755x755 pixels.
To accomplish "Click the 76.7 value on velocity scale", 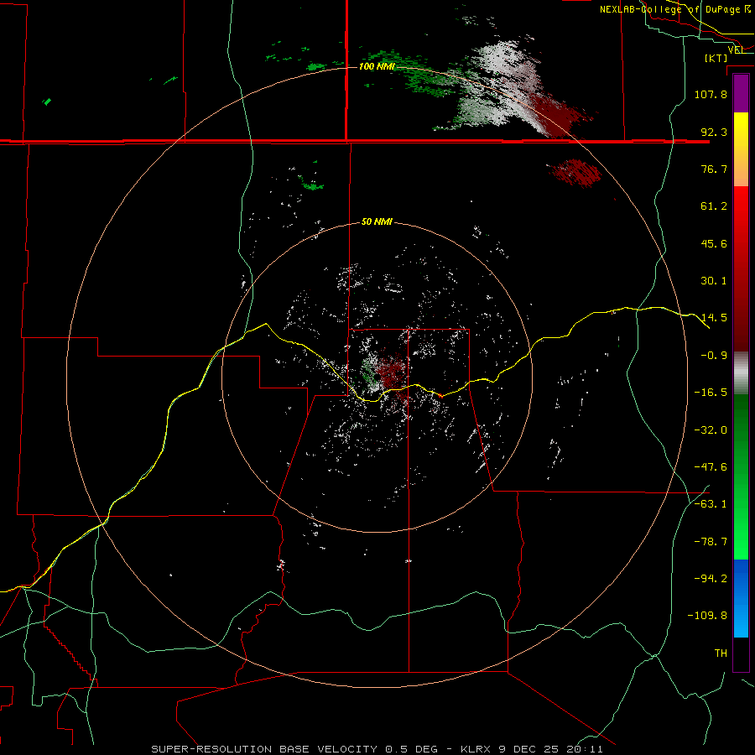I will 714,169.
